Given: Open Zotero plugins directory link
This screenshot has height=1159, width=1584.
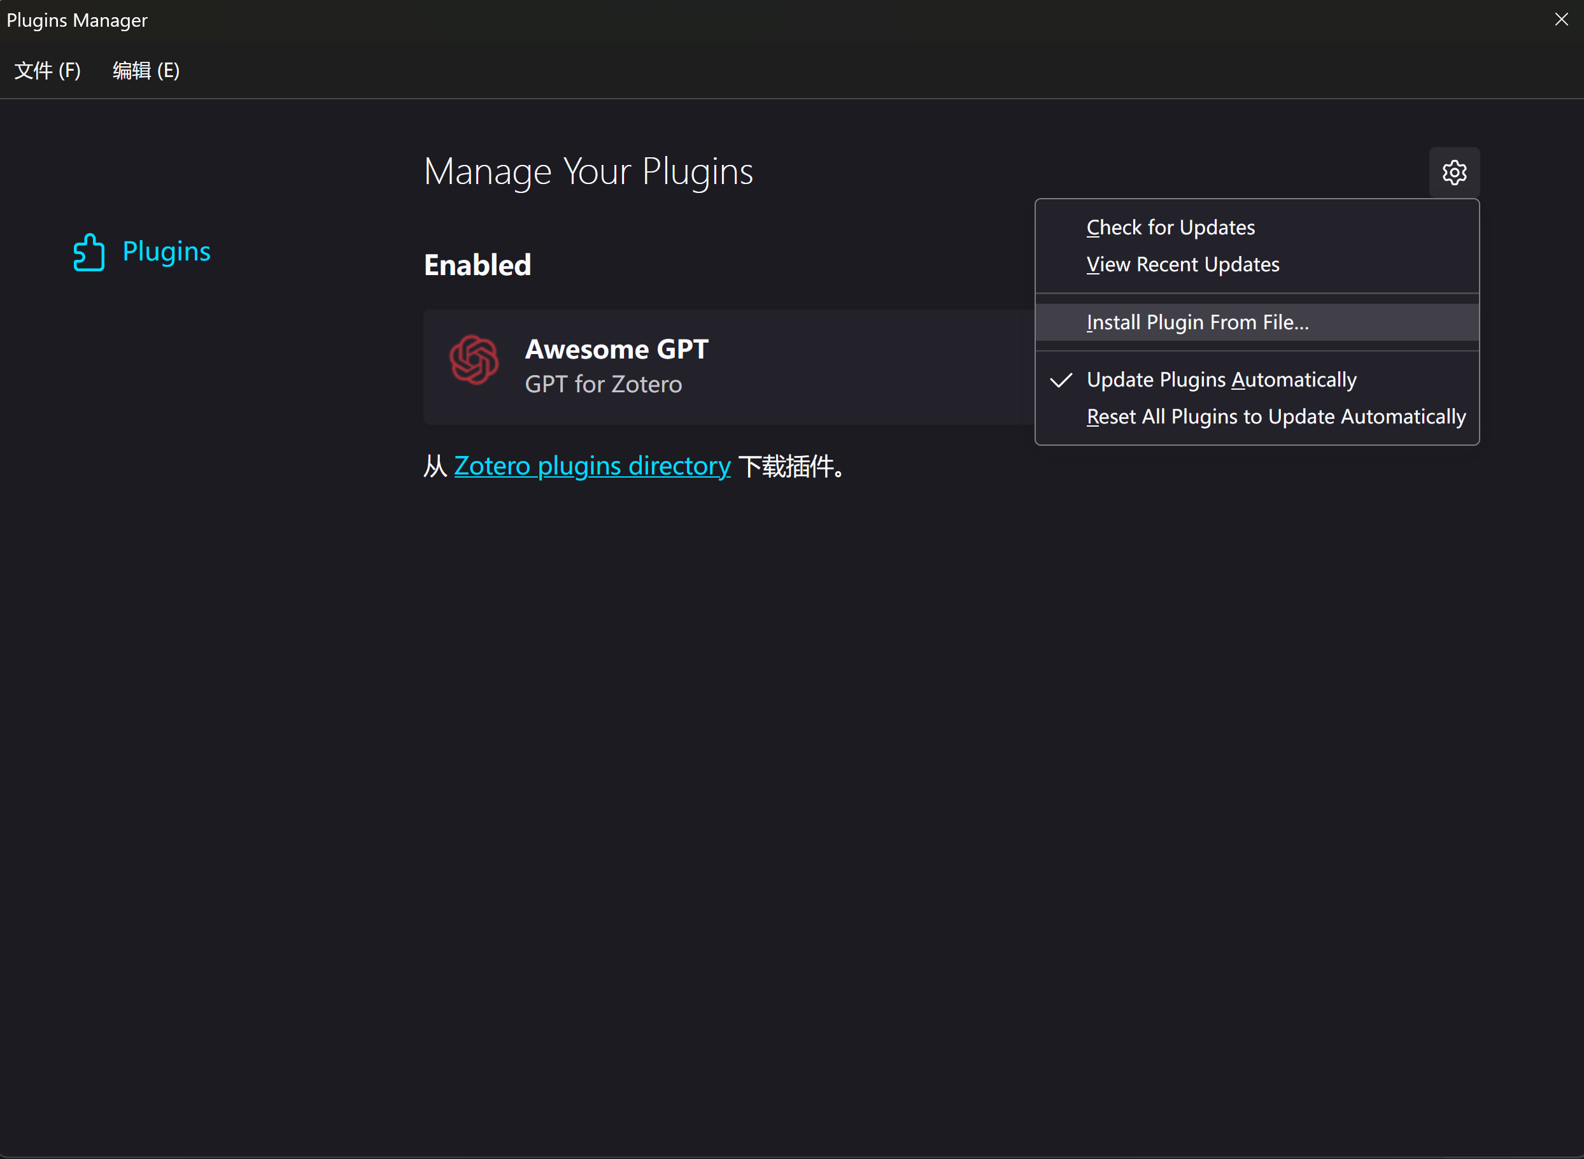Looking at the screenshot, I should [x=590, y=465].
